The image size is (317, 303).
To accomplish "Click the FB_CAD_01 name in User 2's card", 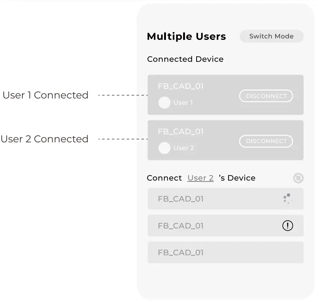I will point(181,131).
